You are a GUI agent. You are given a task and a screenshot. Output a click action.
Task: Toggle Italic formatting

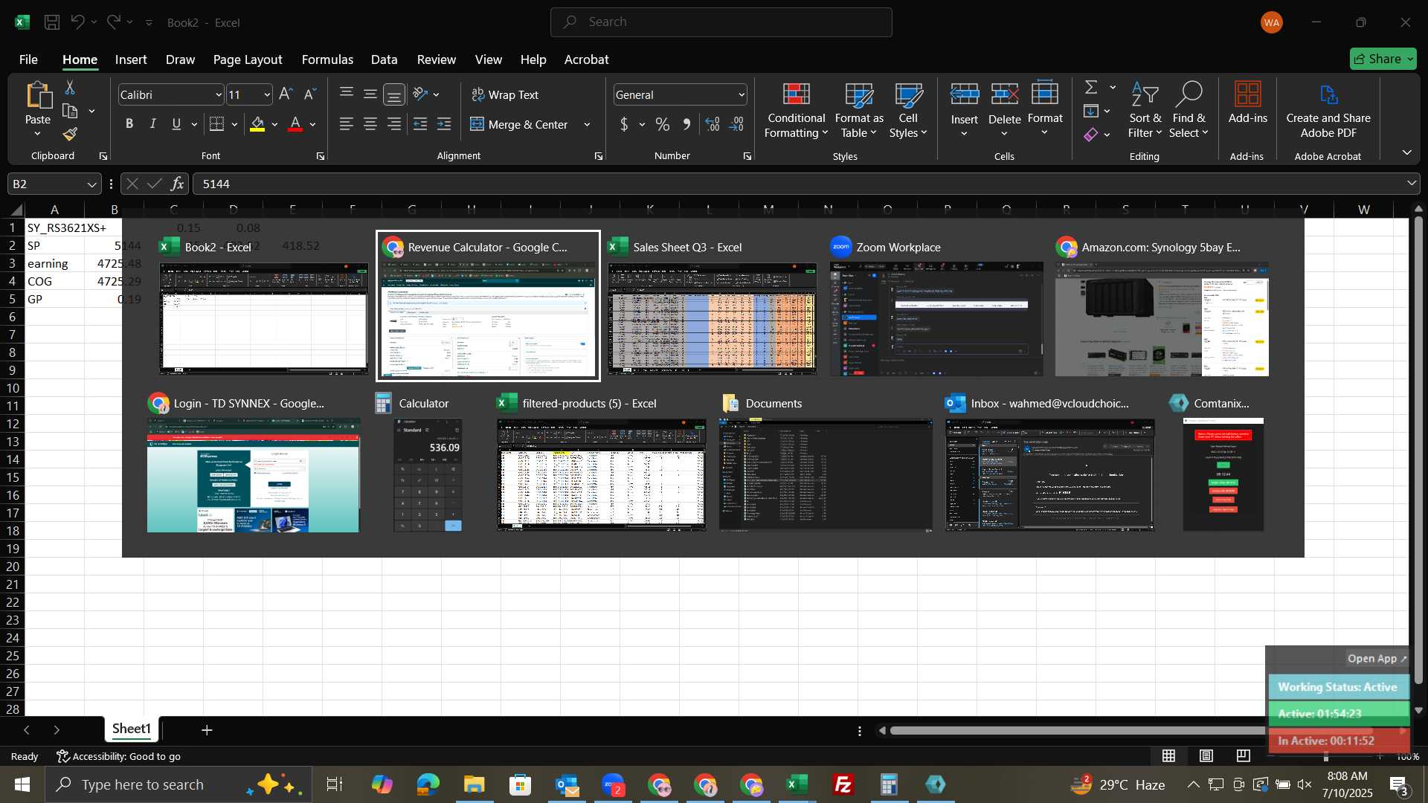tap(152, 124)
